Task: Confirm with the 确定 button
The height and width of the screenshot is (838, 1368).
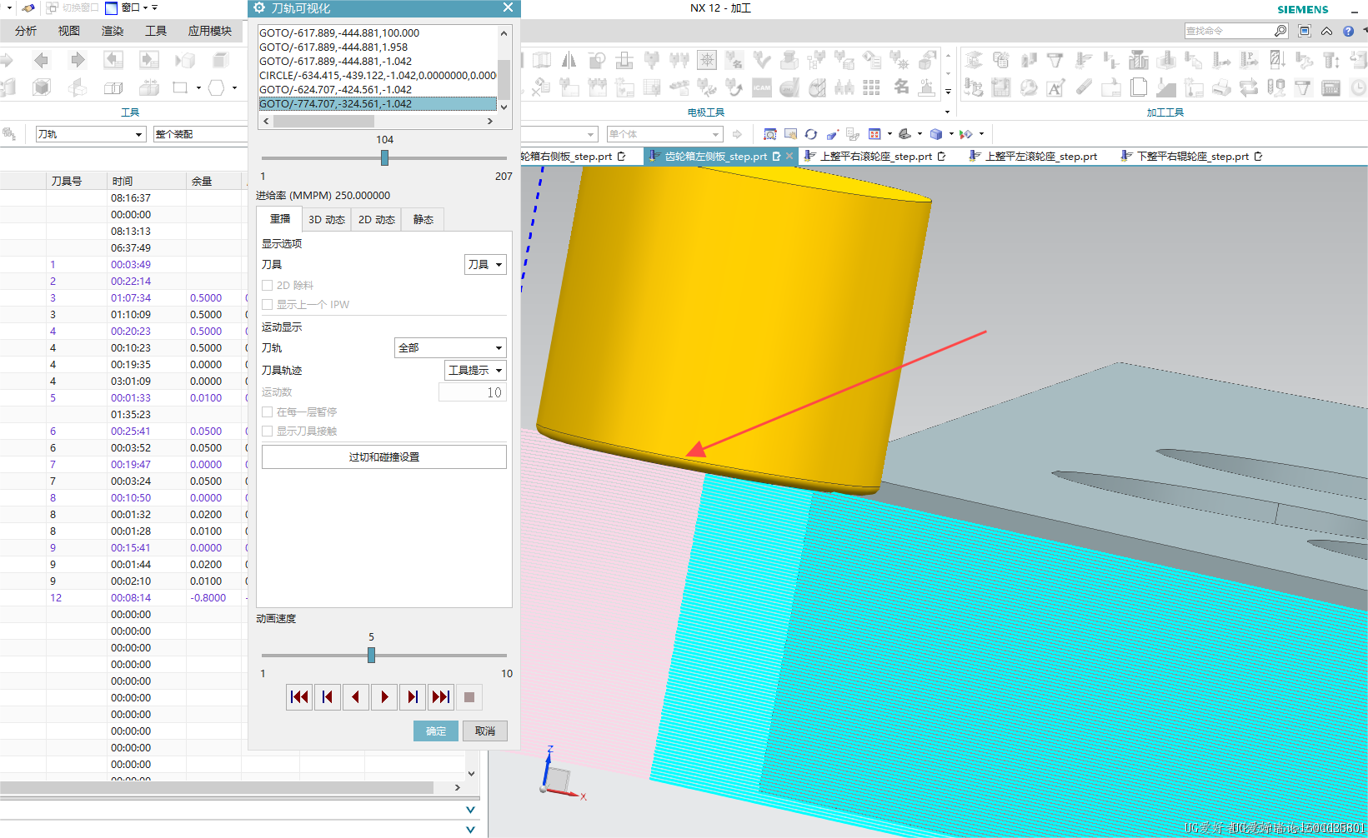Action: point(436,731)
